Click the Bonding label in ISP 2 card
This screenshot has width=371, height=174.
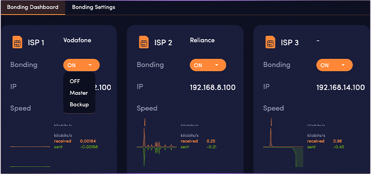pos(150,65)
